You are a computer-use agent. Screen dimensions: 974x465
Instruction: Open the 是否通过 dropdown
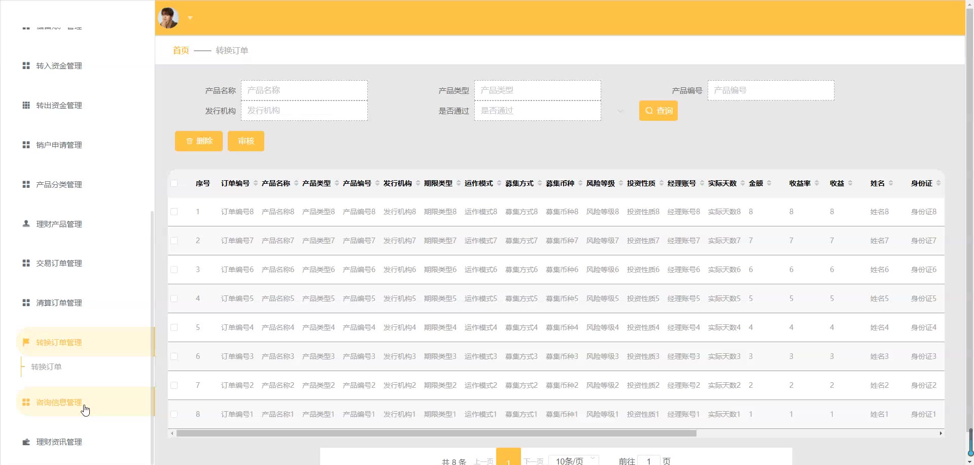coord(537,111)
